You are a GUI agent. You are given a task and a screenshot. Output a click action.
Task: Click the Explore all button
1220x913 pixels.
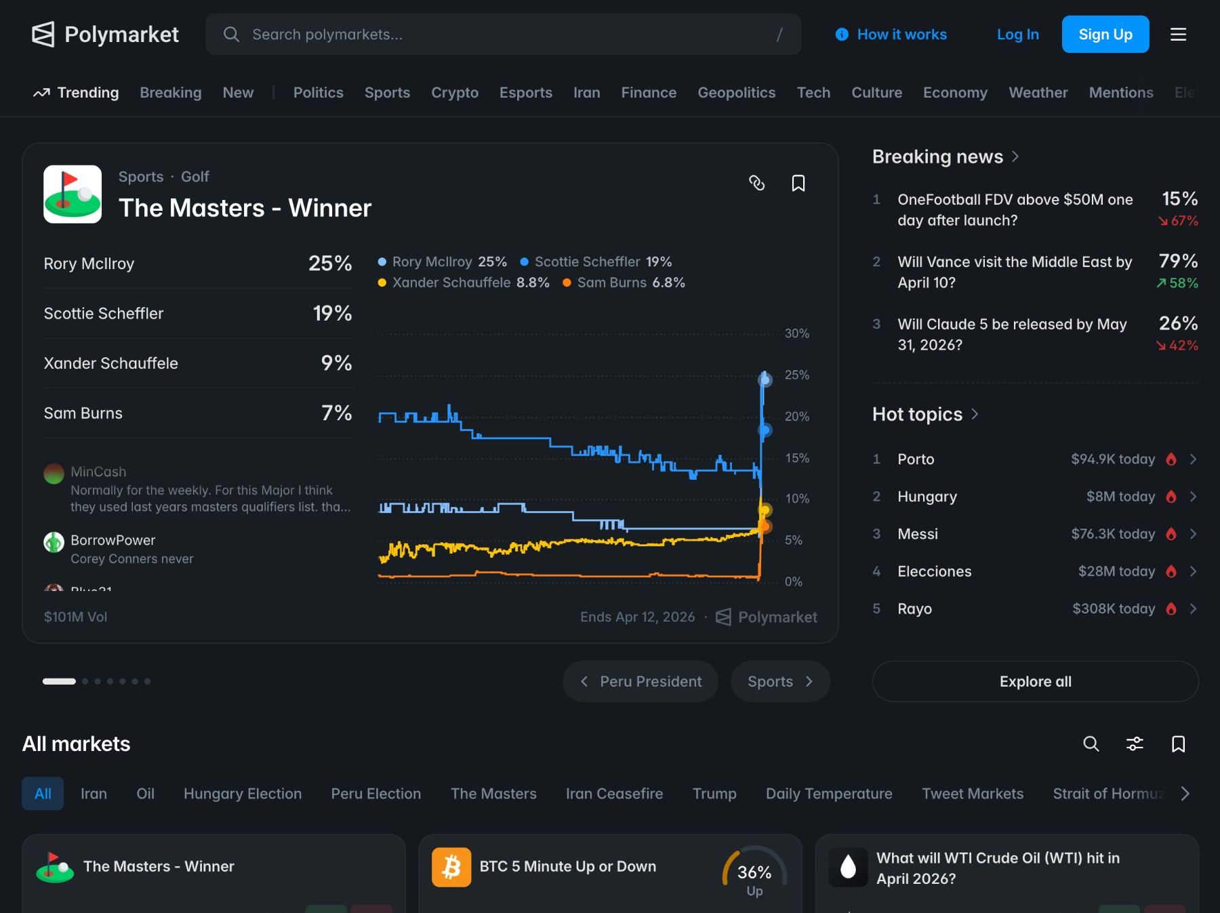[1035, 681]
